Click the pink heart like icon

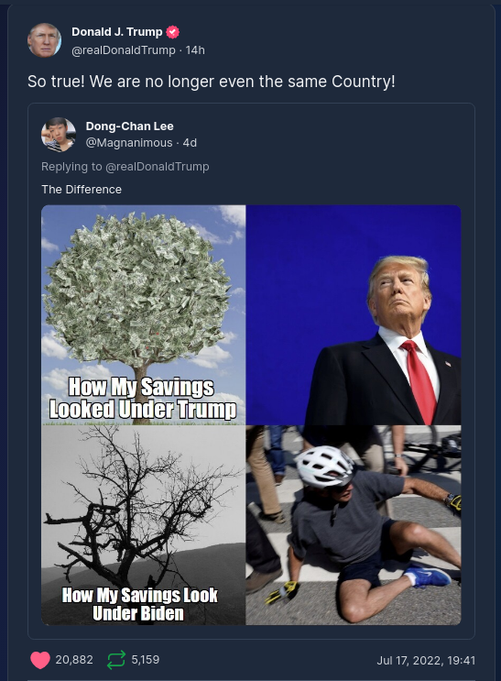click(x=40, y=660)
